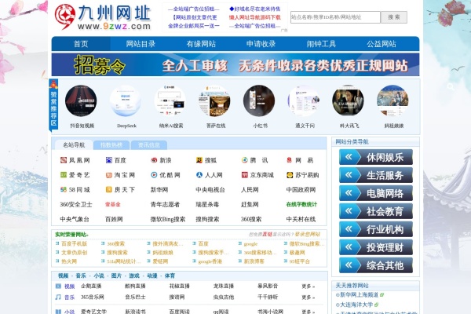
Task: Open the 纳米AI搜索 round thumbnail
Action: tap(170, 100)
